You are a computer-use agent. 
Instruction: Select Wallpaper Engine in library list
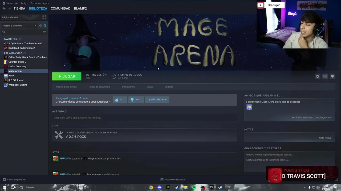[18, 85]
